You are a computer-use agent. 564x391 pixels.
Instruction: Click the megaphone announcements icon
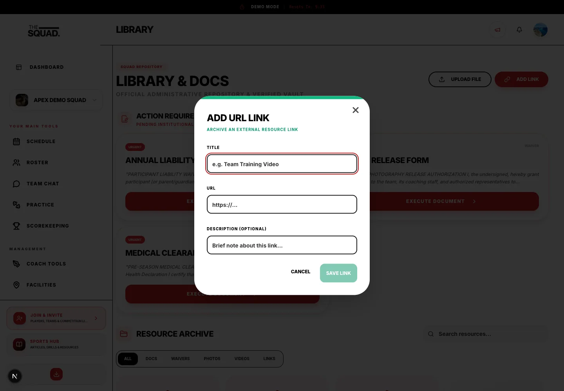pos(497,30)
